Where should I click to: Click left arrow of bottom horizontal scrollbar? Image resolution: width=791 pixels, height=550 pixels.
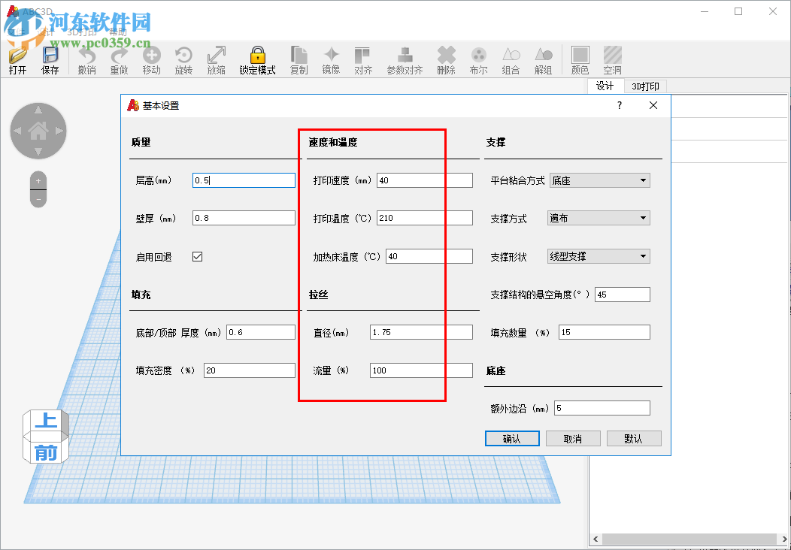point(596,539)
